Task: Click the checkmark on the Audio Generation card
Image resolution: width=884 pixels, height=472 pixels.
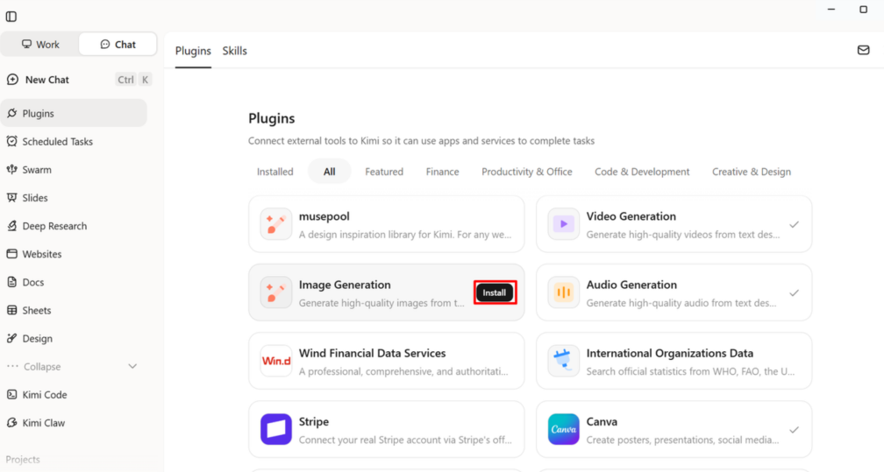Action: pos(794,292)
